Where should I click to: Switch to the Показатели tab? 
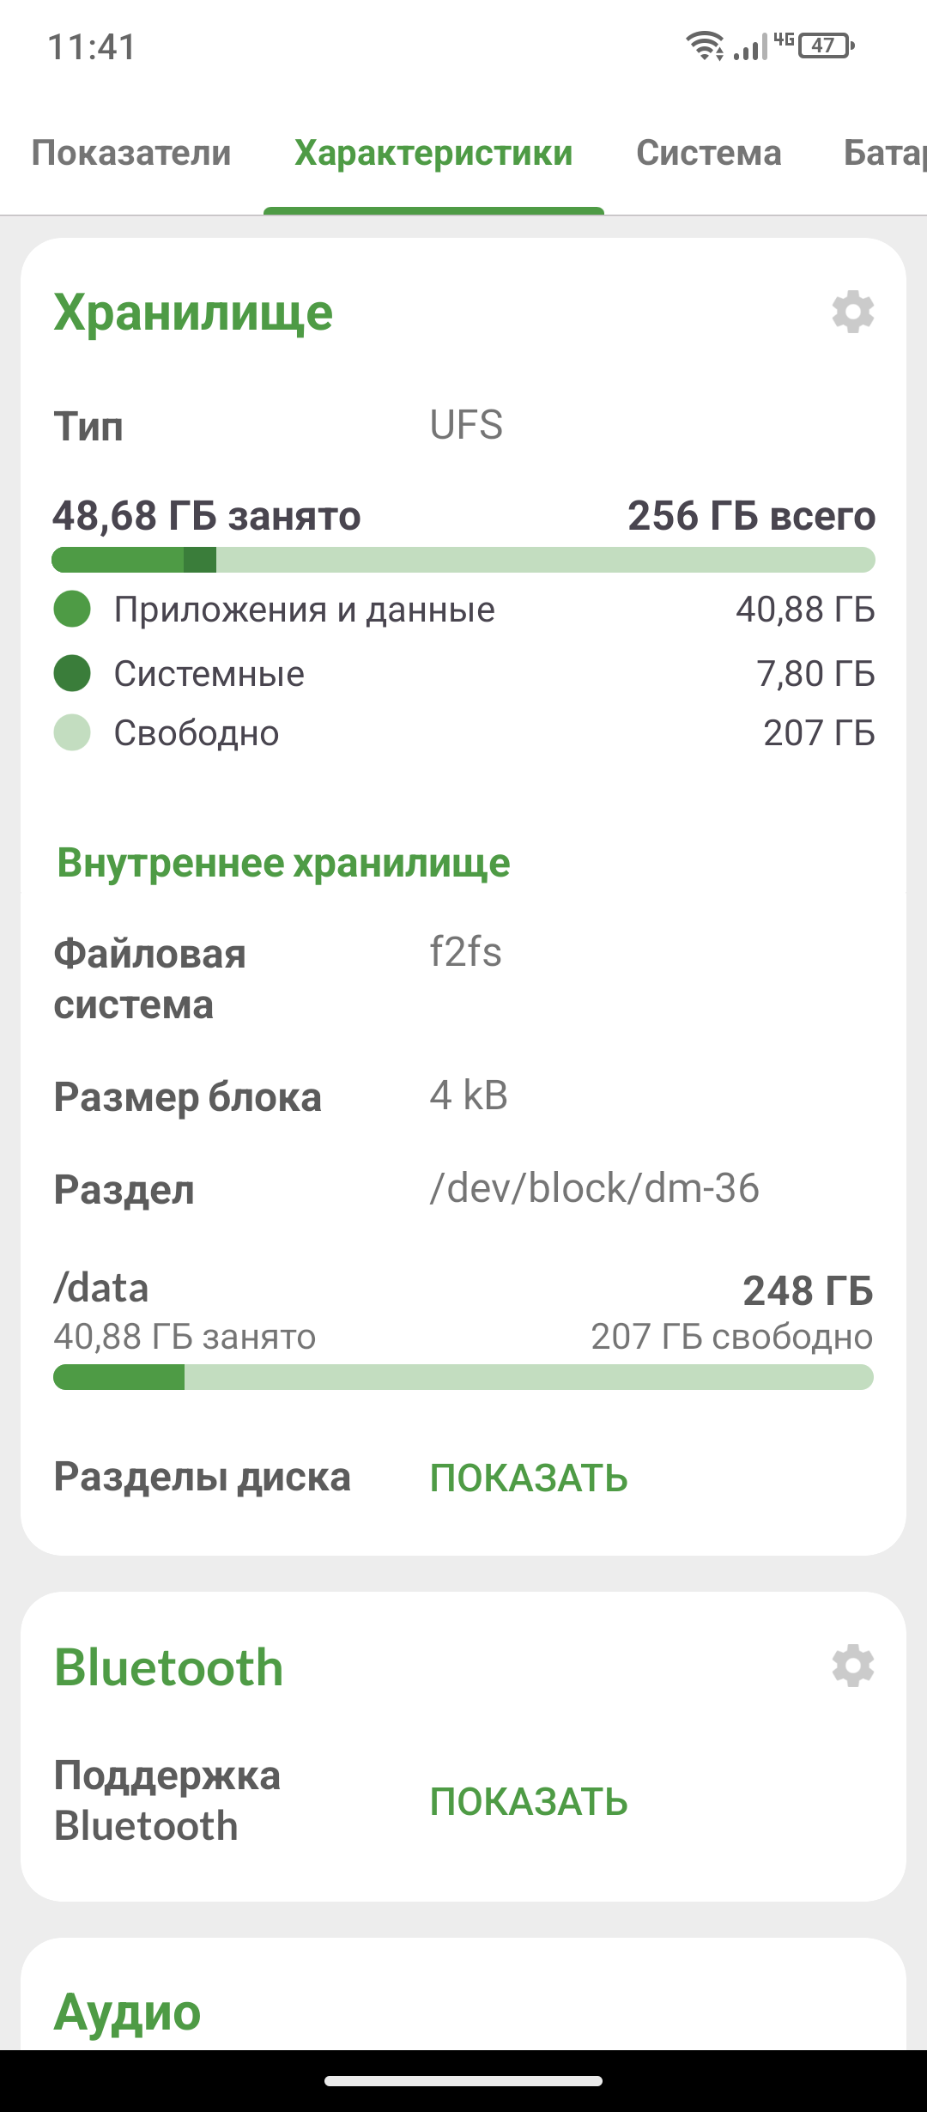[131, 153]
